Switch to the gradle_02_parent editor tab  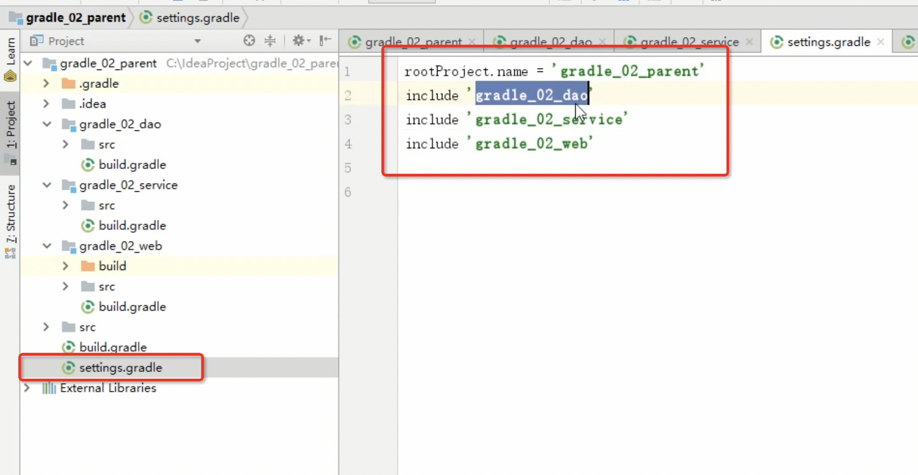click(x=412, y=41)
